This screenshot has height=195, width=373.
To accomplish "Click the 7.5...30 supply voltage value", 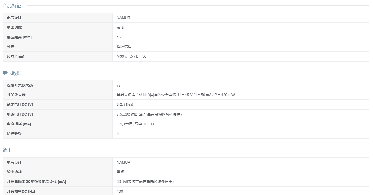I will [x=149, y=114].
